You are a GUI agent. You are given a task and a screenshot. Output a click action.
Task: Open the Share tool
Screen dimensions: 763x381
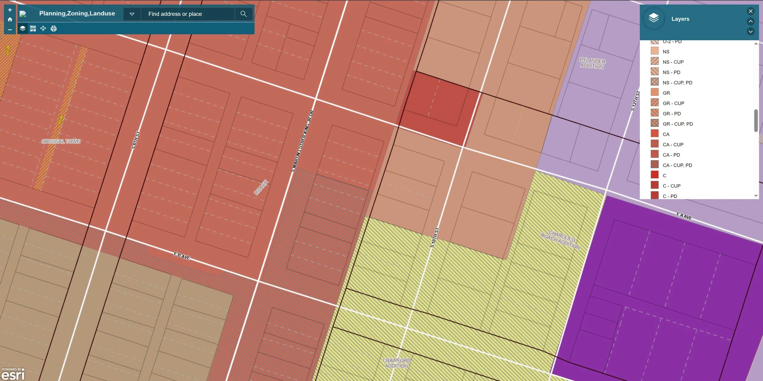click(43, 28)
